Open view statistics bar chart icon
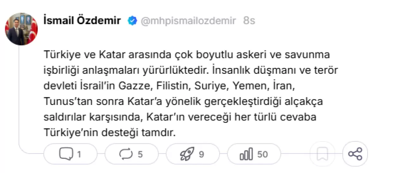 point(246,154)
